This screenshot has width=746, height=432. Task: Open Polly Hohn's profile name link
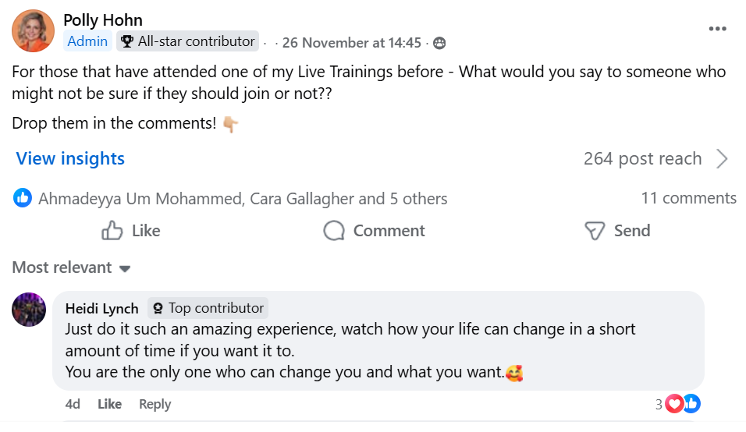(103, 19)
